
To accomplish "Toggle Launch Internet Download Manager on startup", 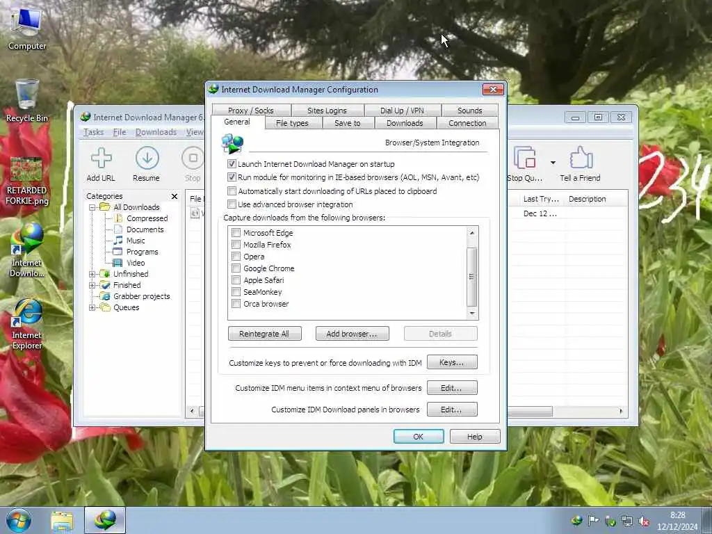I will [232, 164].
